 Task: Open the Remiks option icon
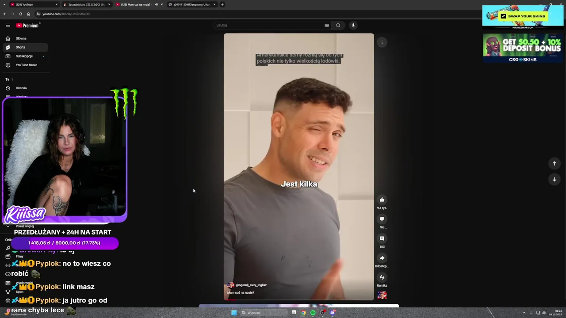(x=382, y=277)
